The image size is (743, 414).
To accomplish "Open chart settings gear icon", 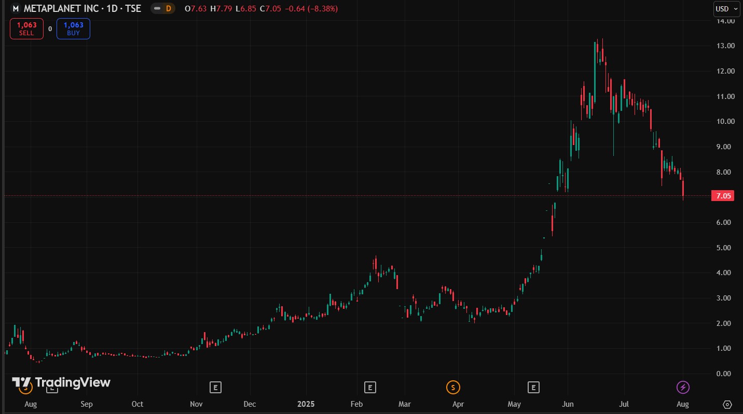I will tap(727, 404).
